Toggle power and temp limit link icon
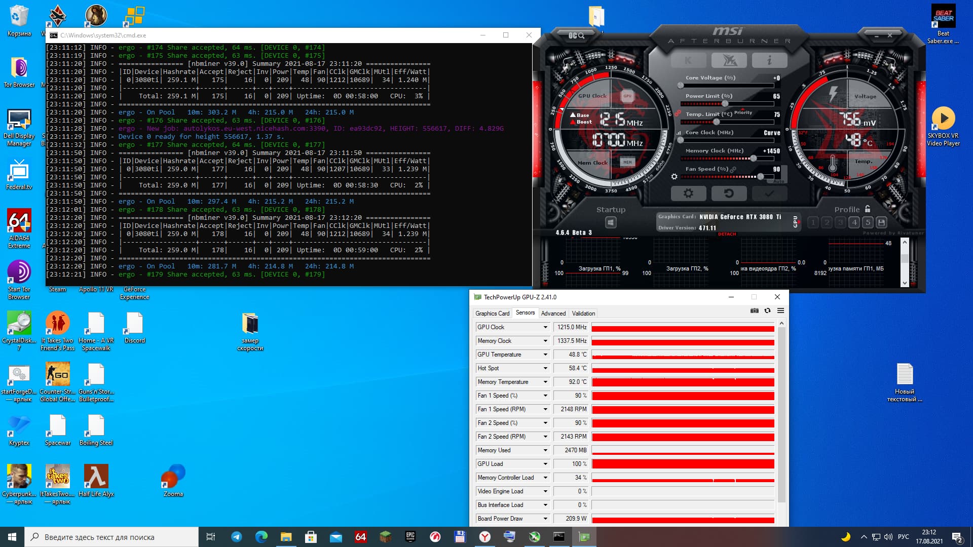 tap(678, 114)
